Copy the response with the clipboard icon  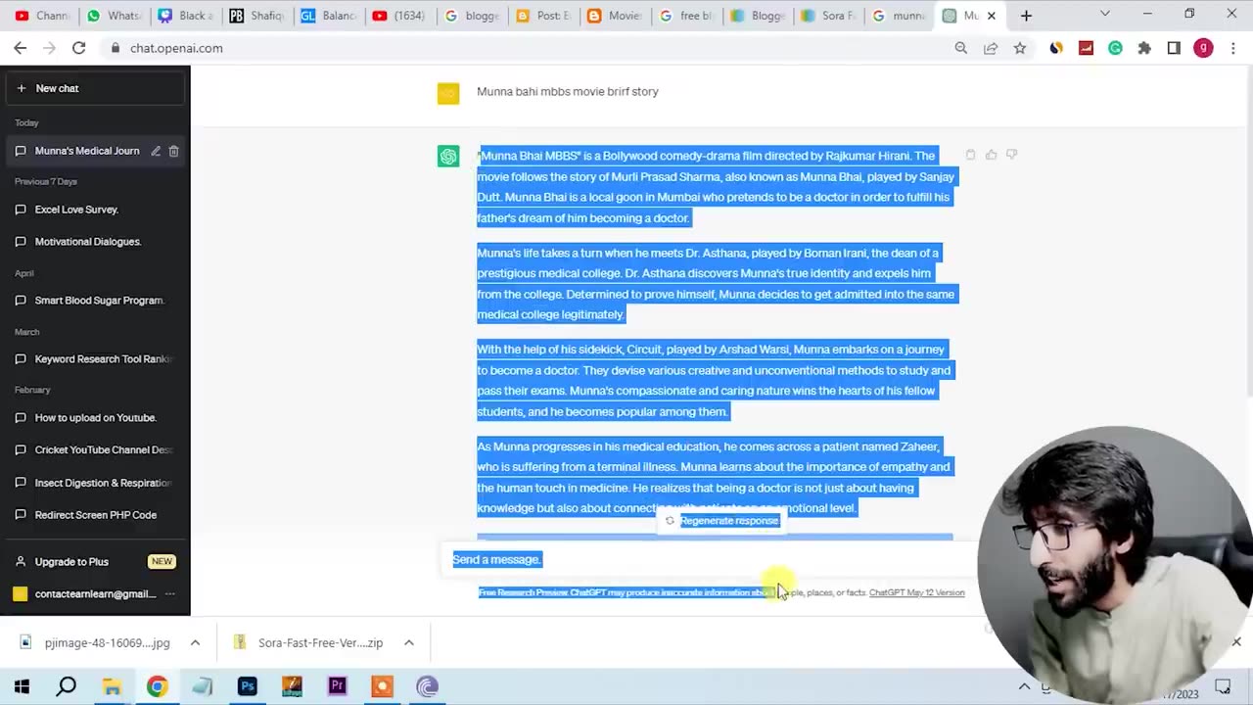click(x=970, y=155)
